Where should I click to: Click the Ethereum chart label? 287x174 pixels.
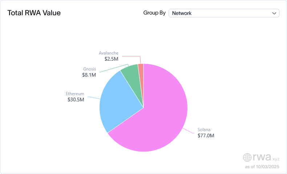point(75,93)
